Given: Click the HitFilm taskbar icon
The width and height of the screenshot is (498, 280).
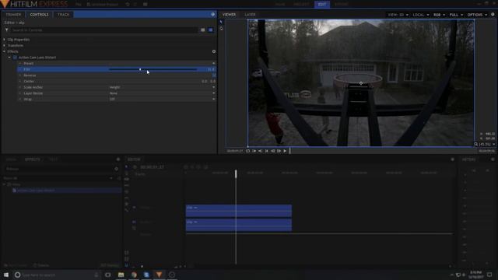Looking at the screenshot, I should (x=159, y=275).
